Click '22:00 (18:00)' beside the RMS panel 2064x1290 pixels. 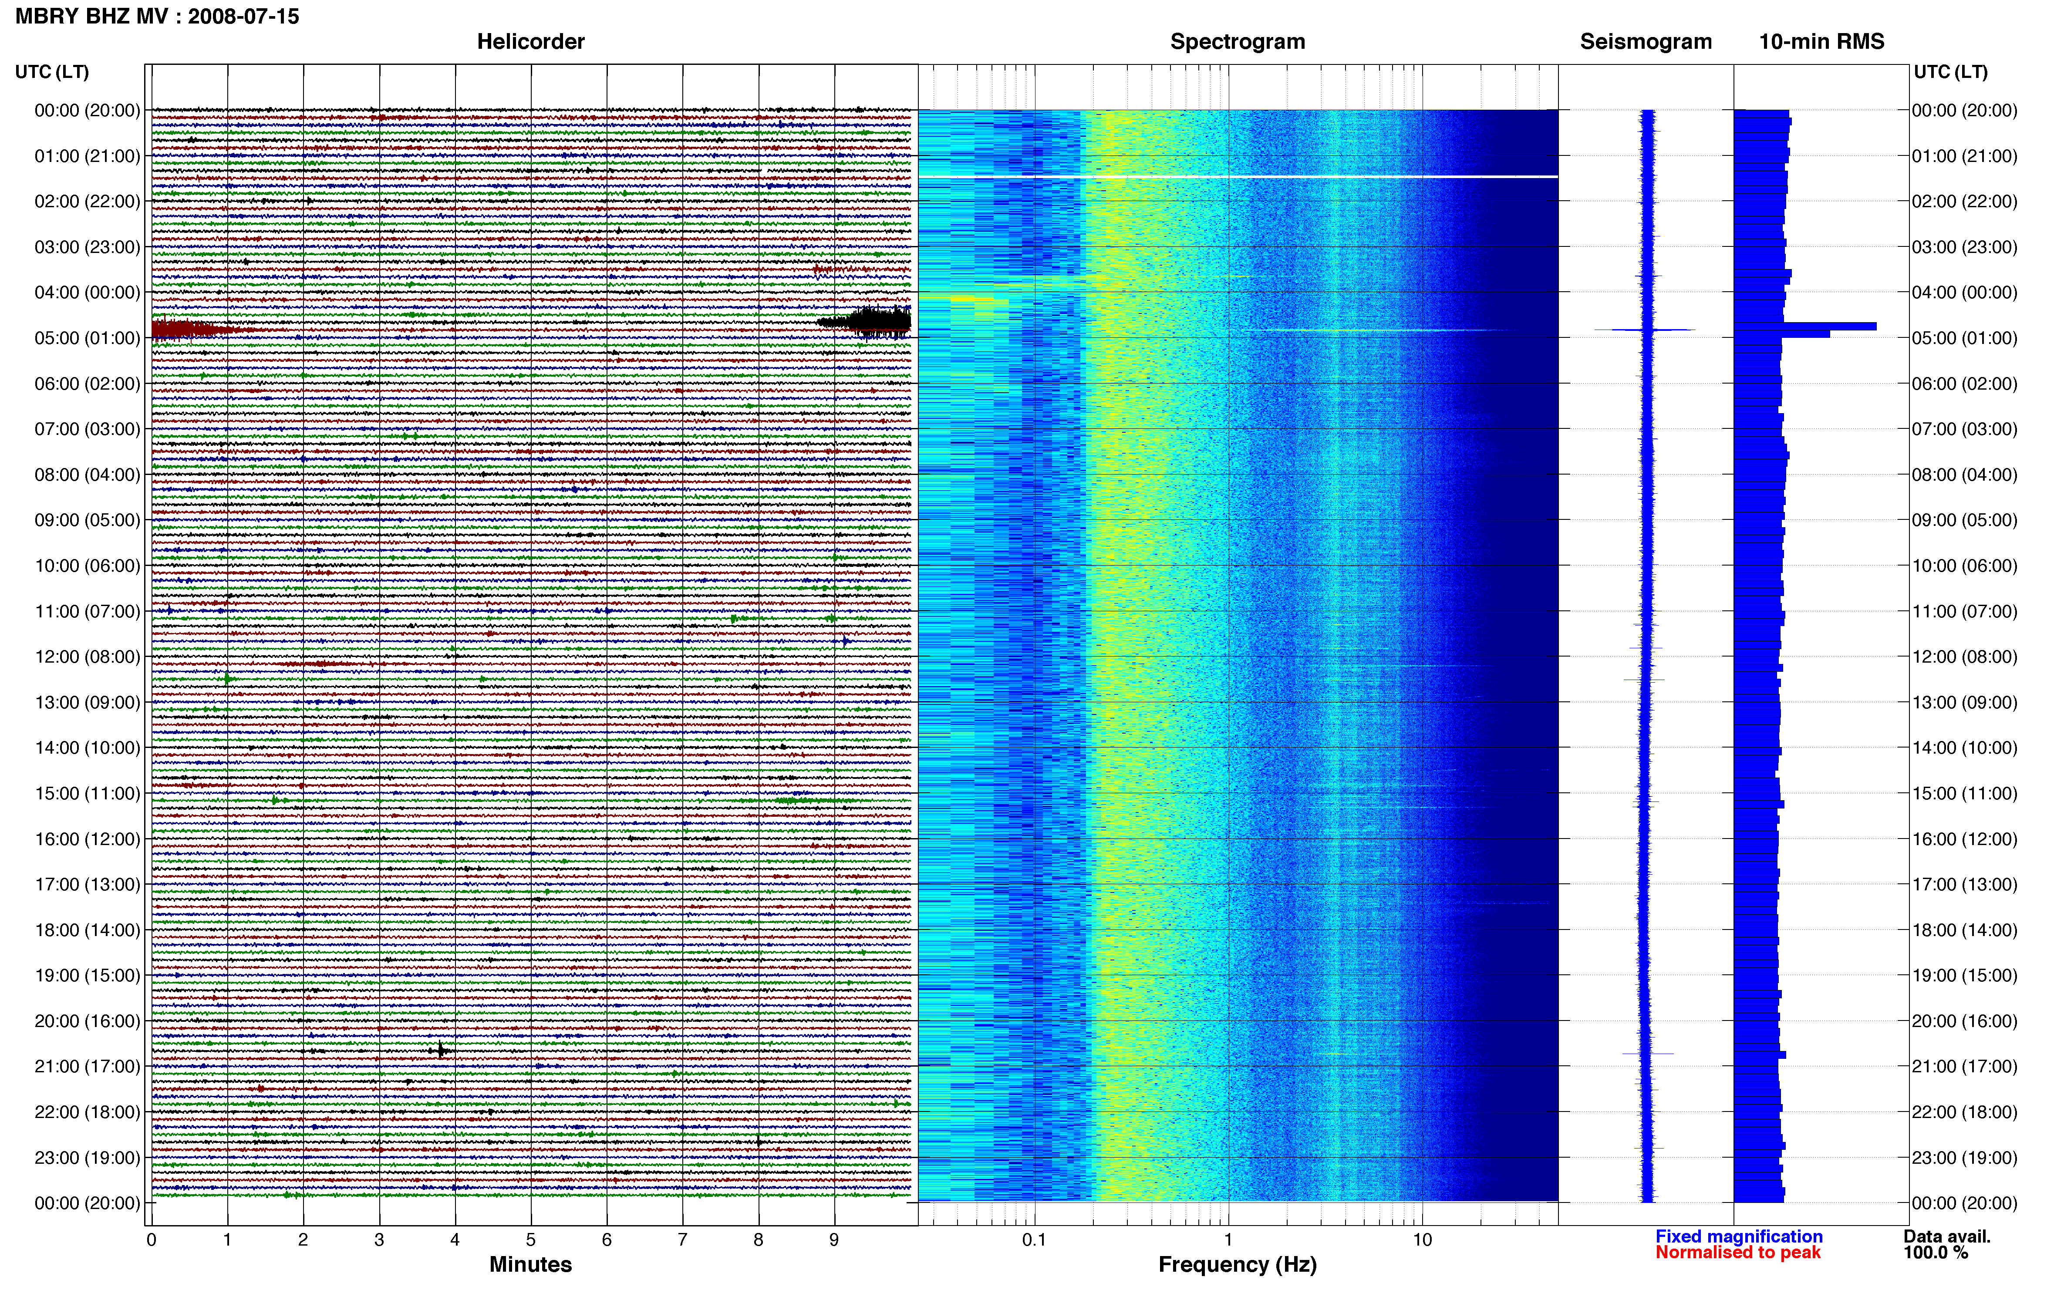tap(1964, 1111)
